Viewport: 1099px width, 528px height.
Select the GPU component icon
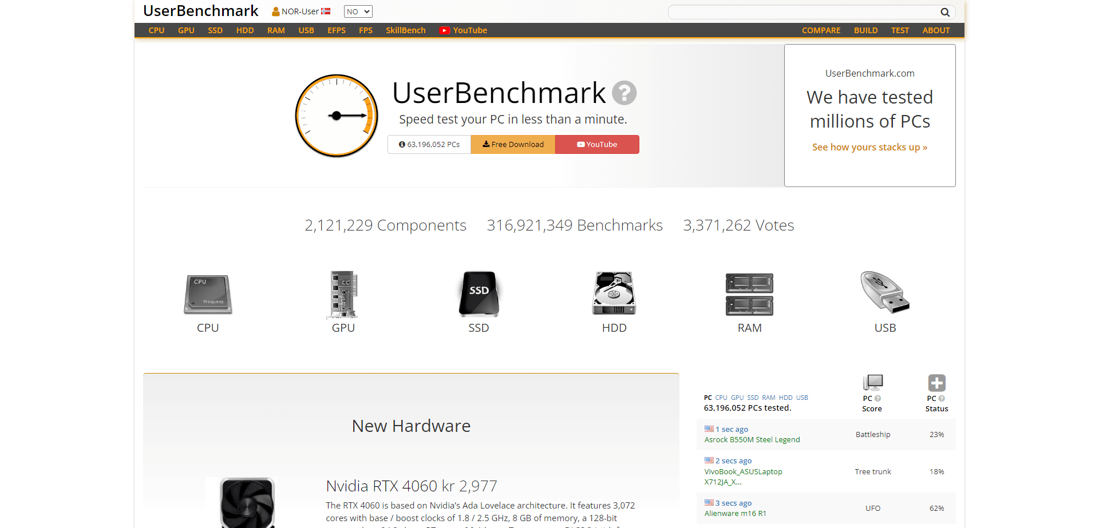coord(342,295)
